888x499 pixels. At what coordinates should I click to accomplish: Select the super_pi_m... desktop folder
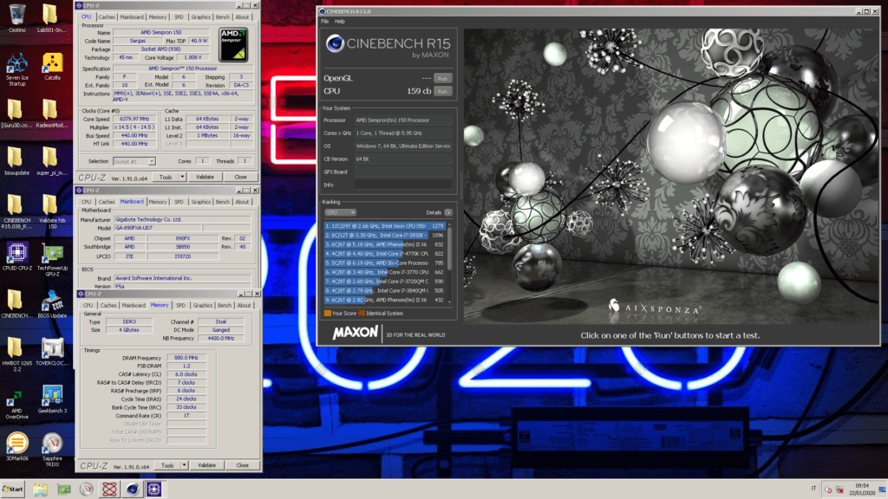52,161
